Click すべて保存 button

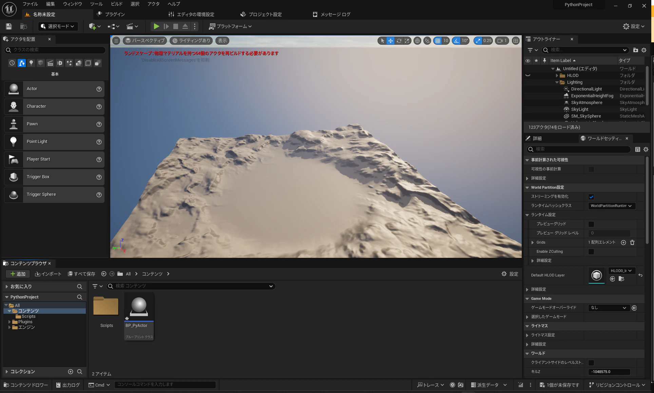click(x=81, y=274)
